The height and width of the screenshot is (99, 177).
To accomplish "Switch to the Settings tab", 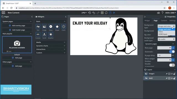I will tap(172, 21).
